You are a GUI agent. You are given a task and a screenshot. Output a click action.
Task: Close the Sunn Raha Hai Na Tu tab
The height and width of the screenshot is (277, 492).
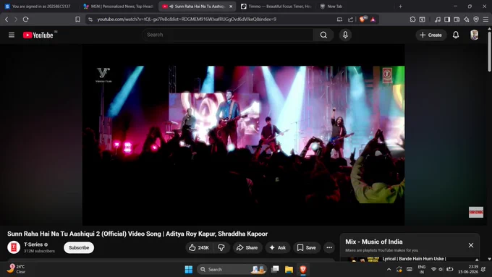[x=231, y=7]
